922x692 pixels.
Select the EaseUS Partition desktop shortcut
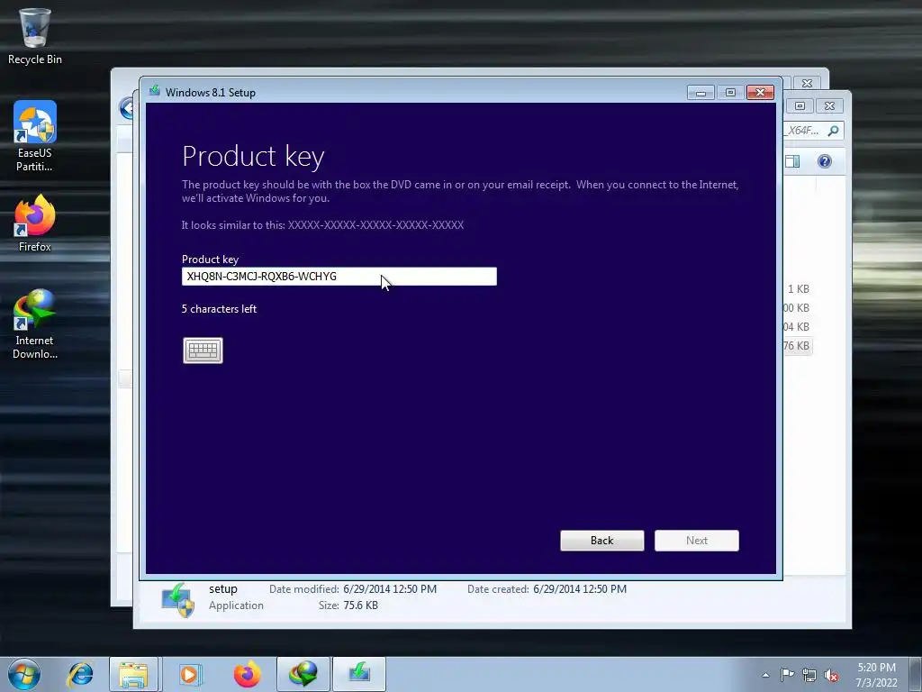click(35, 136)
